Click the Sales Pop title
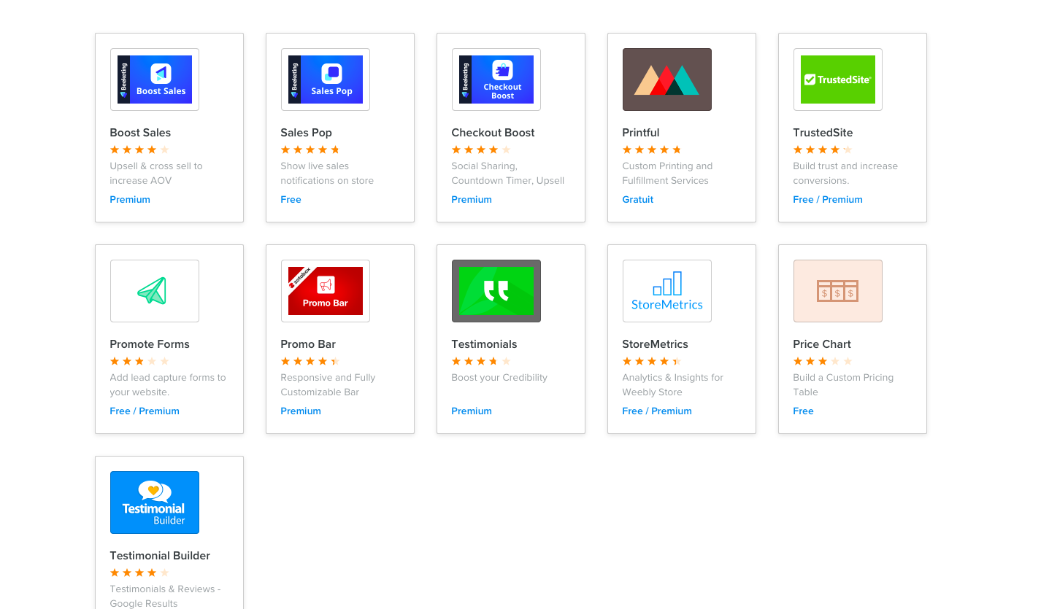Screen dimensions: 1049x609 click(x=306, y=133)
